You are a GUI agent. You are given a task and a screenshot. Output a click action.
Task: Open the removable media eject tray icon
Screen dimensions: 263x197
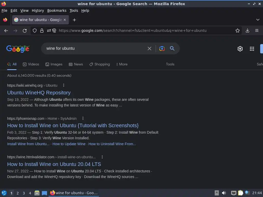pos(217,193)
